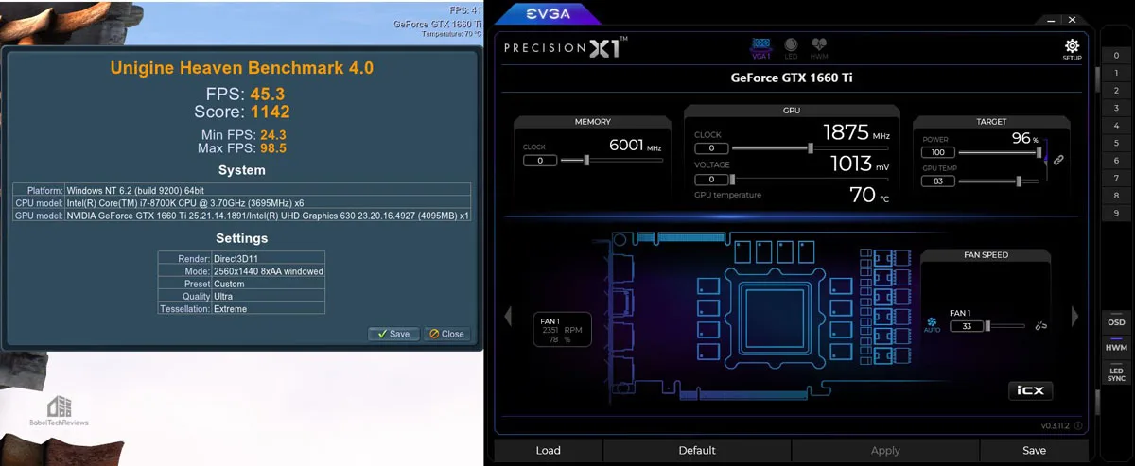Click the power/temp link chain icon
This screenshot has height=466, width=1135.
click(1058, 161)
